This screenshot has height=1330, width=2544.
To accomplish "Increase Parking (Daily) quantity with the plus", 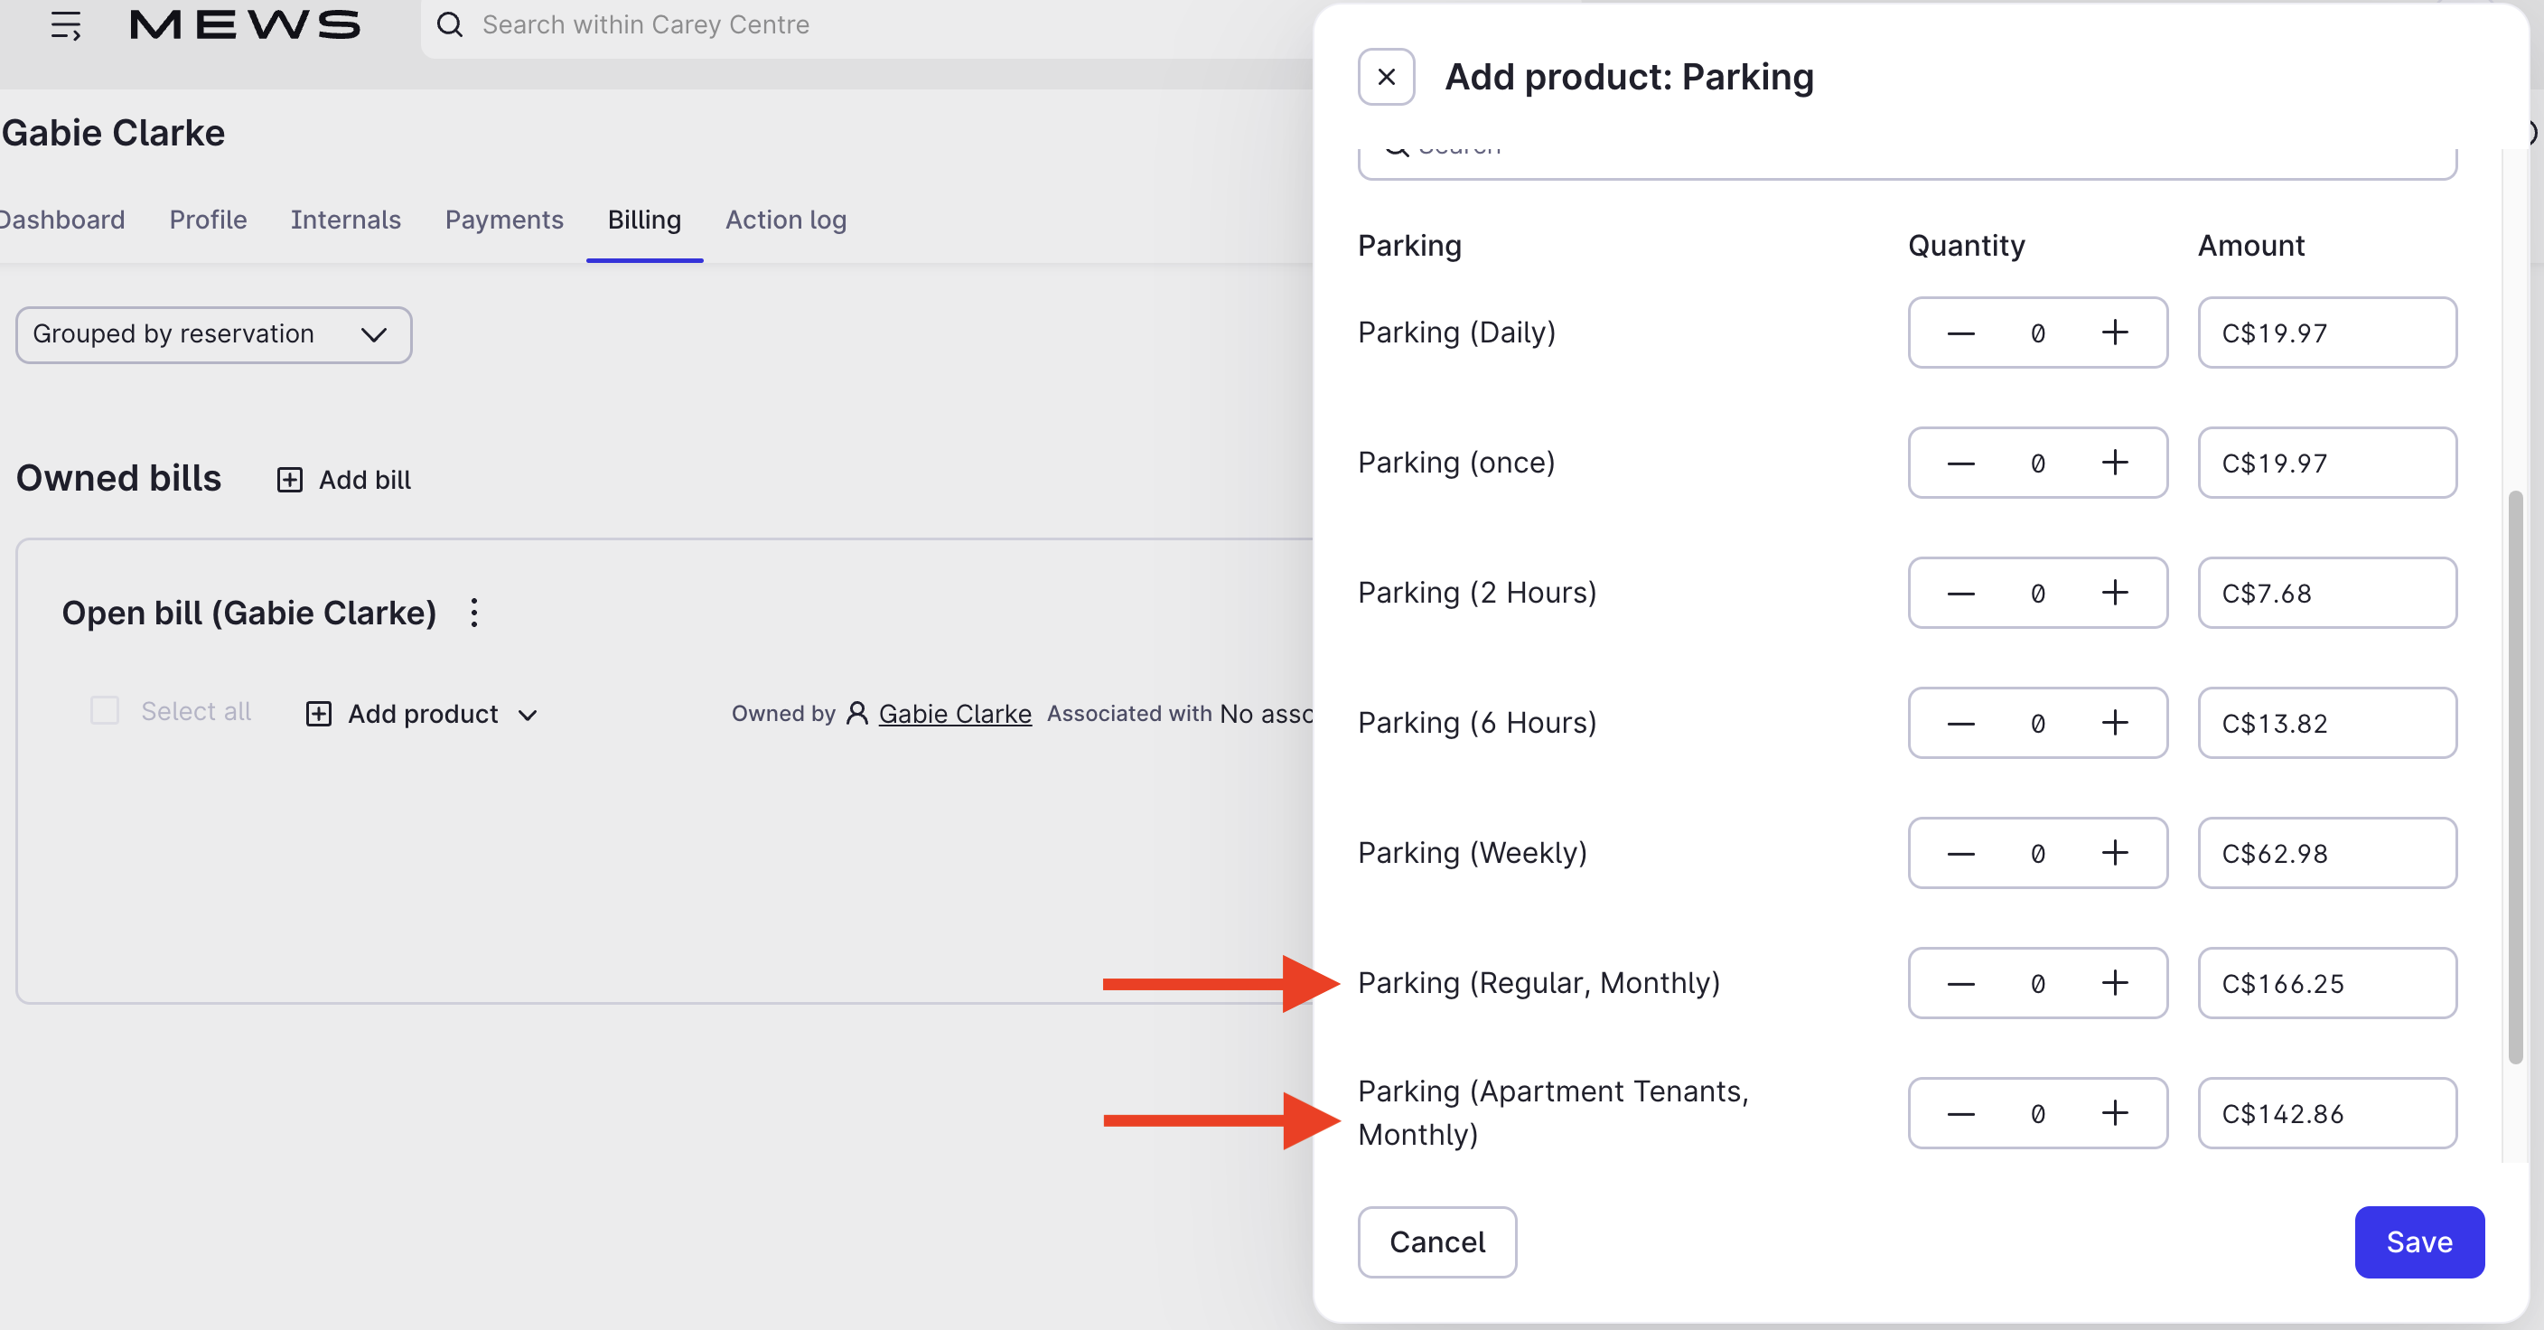I will (2114, 332).
